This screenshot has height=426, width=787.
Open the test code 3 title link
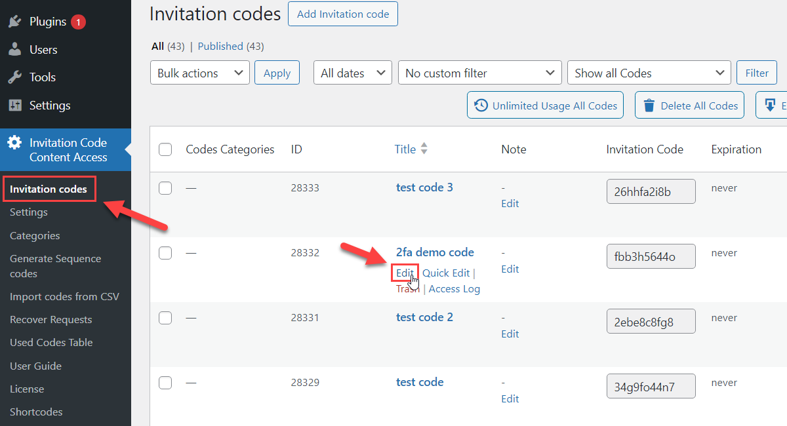(424, 187)
